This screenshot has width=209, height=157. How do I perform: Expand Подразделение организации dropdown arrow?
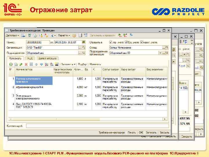point(160,53)
